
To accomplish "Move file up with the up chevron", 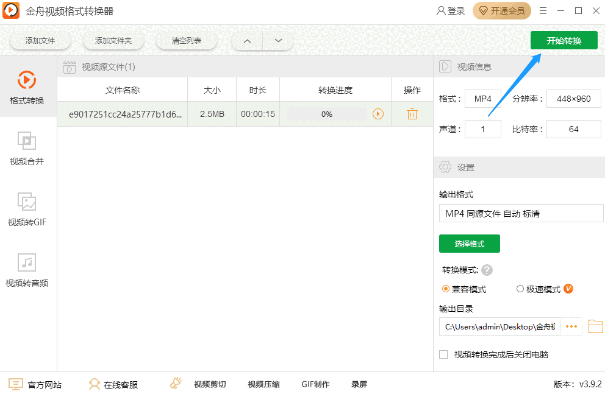I will click(246, 40).
